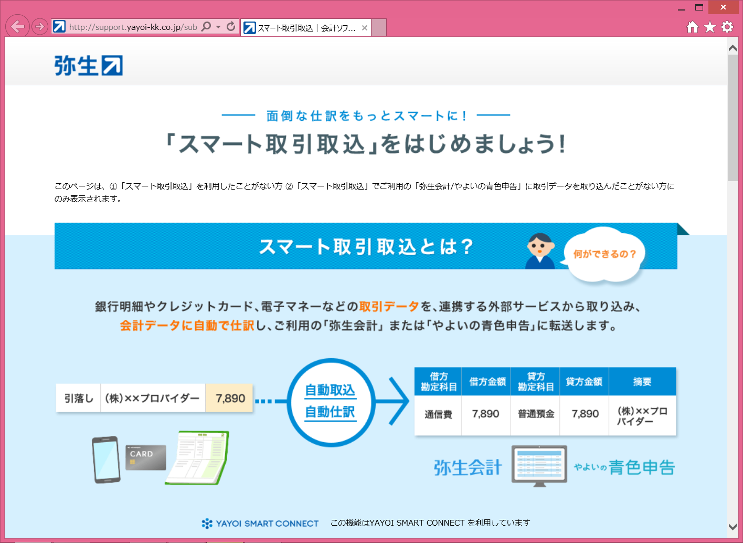Click the やよいの青色申告 product logo

(624, 467)
